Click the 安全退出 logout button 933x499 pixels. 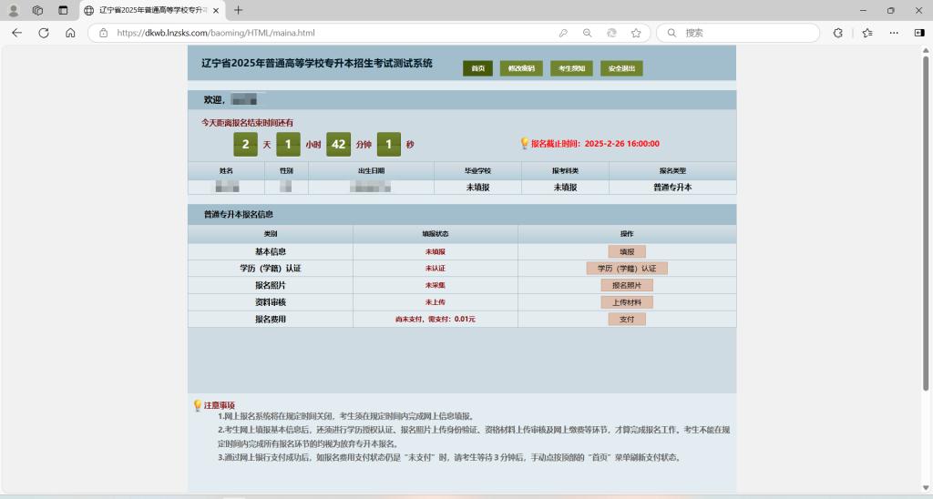click(621, 68)
